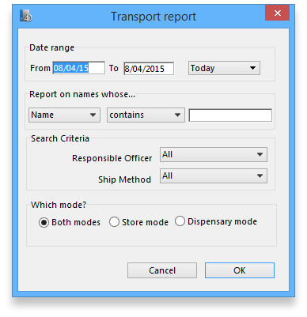Click the Transport report title bar

[153, 17]
